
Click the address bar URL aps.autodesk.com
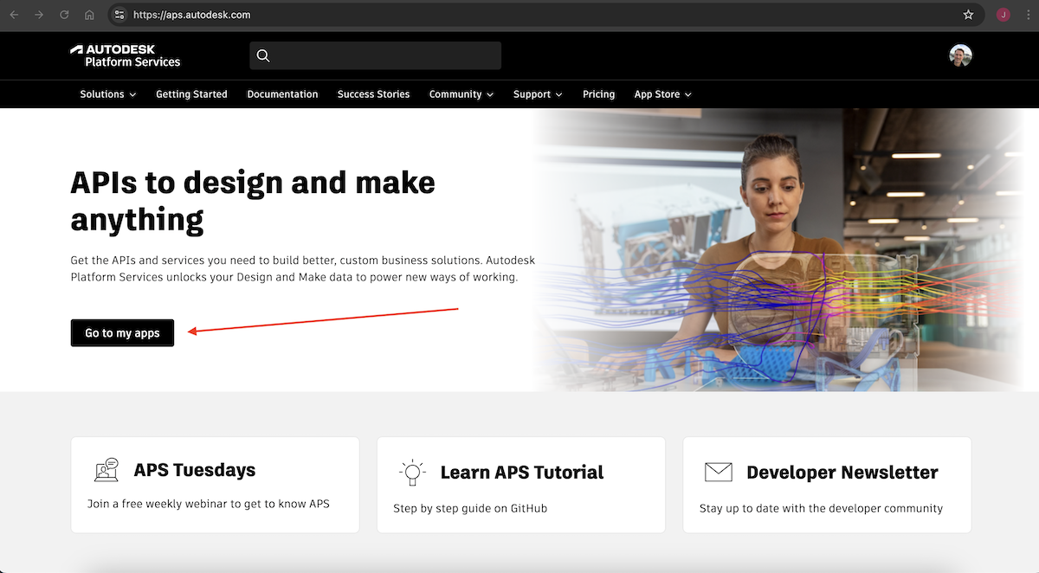pyautogui.click(x=192, y=15)
